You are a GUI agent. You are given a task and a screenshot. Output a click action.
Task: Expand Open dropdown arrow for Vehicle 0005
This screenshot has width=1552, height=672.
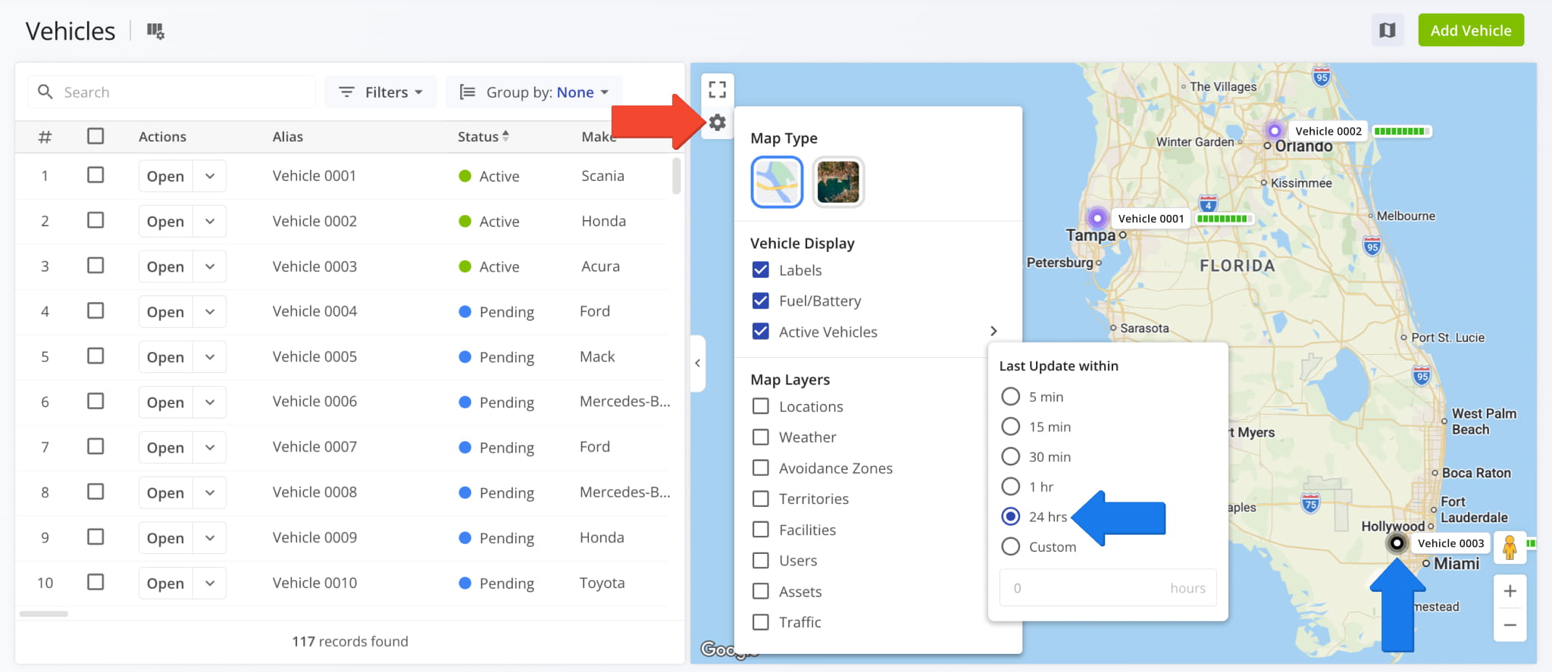(210, 356)
